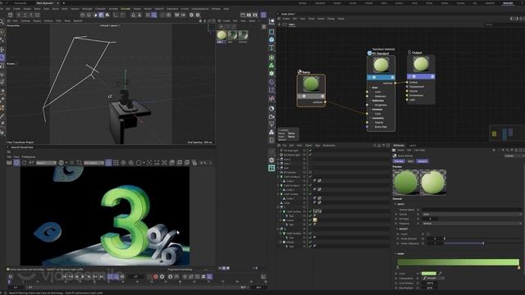Image resolution: width=525 pixels, height=295 pixels.
Task: Collapse the Reflection group on RS Standard node
Action: (371, 101)
